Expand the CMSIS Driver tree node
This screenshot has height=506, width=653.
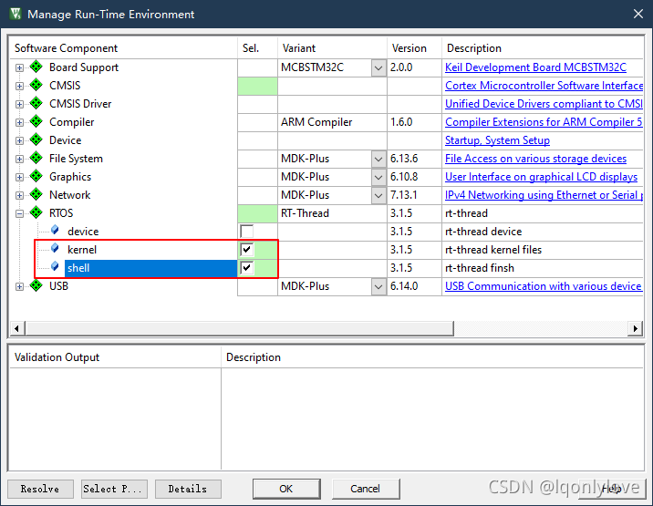click(x=19, y=105)
